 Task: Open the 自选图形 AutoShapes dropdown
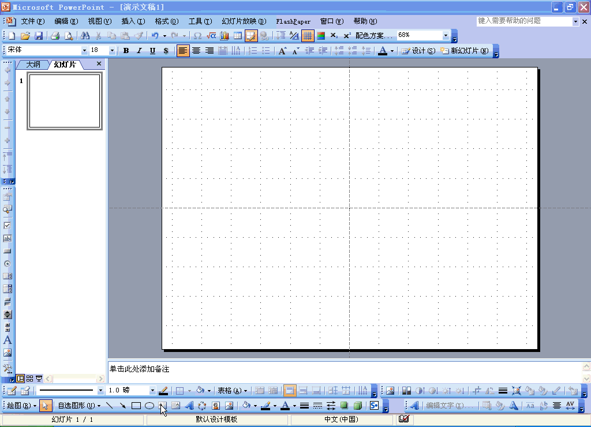tap(79, 406)
